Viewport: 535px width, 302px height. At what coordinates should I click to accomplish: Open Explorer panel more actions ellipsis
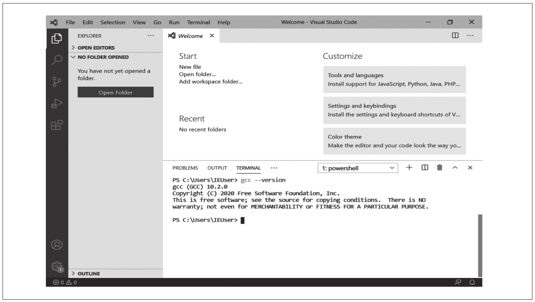point(151,36)
